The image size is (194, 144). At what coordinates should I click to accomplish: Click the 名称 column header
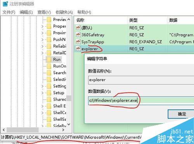pyautogui.click(x=80, y=20)
